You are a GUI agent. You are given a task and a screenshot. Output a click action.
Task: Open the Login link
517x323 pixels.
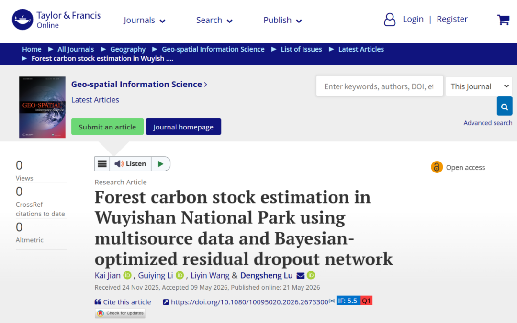413,19
